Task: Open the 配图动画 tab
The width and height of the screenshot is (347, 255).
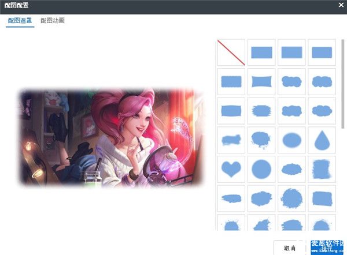Action: [x=53, y=21]
